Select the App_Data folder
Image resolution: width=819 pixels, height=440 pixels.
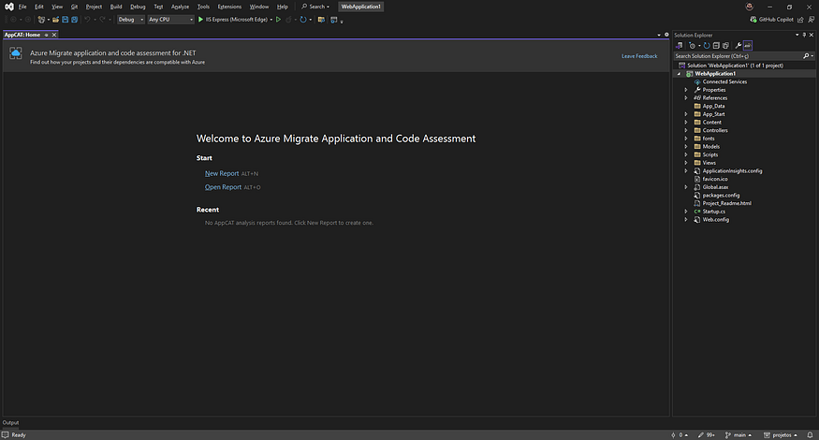click(713, 106)
